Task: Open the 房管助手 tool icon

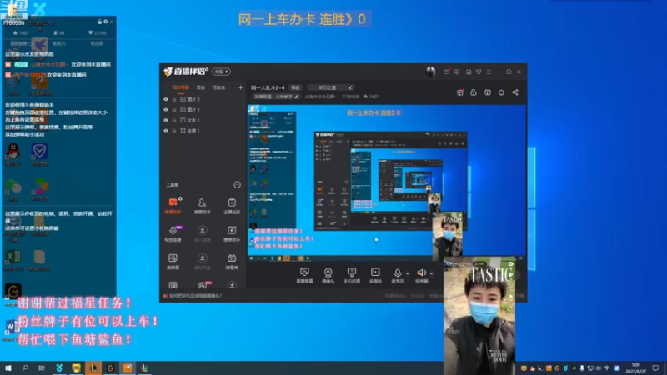Action: pyautogui.click(x=202, y=205)
